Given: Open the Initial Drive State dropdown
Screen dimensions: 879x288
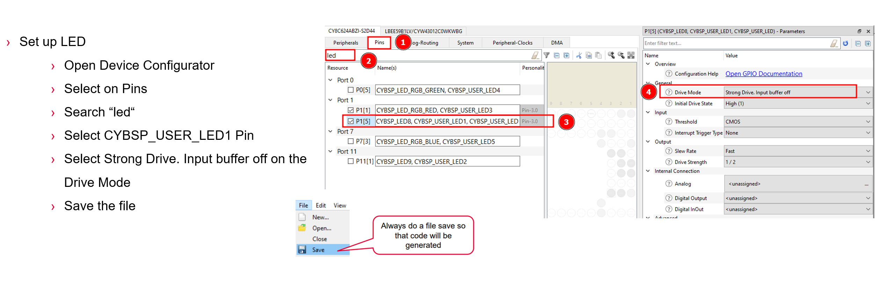Looking at the screenshot, I should pos(868,104).
